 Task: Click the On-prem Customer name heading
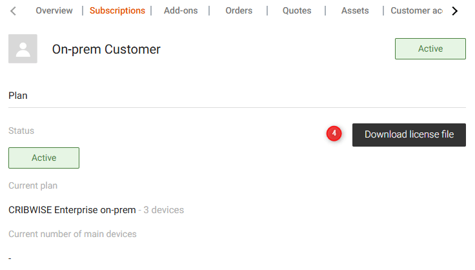pyautogui.click(x=106, y=49)
